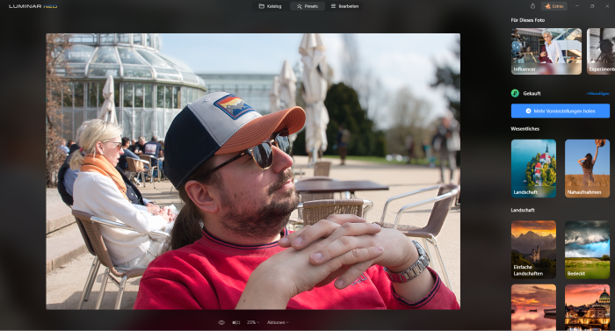Click the Hinzufügen link next to Gekauft
Viewport: 615px width, 331px height.
tap(597, 94)
